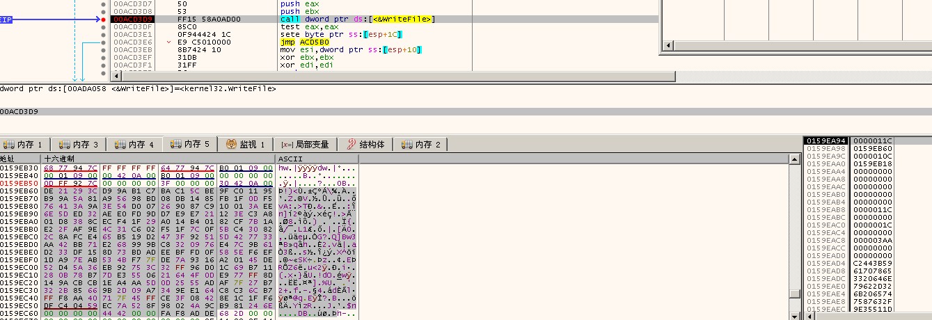Click the 结构体 tab icon
The width and height of the screenshot is (932, 320).
click(352, 145)
